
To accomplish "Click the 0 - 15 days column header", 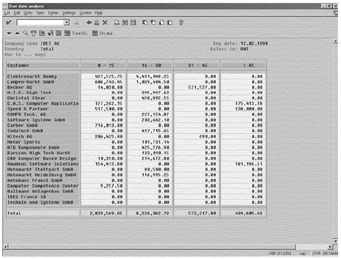I will tap(104, 65).
